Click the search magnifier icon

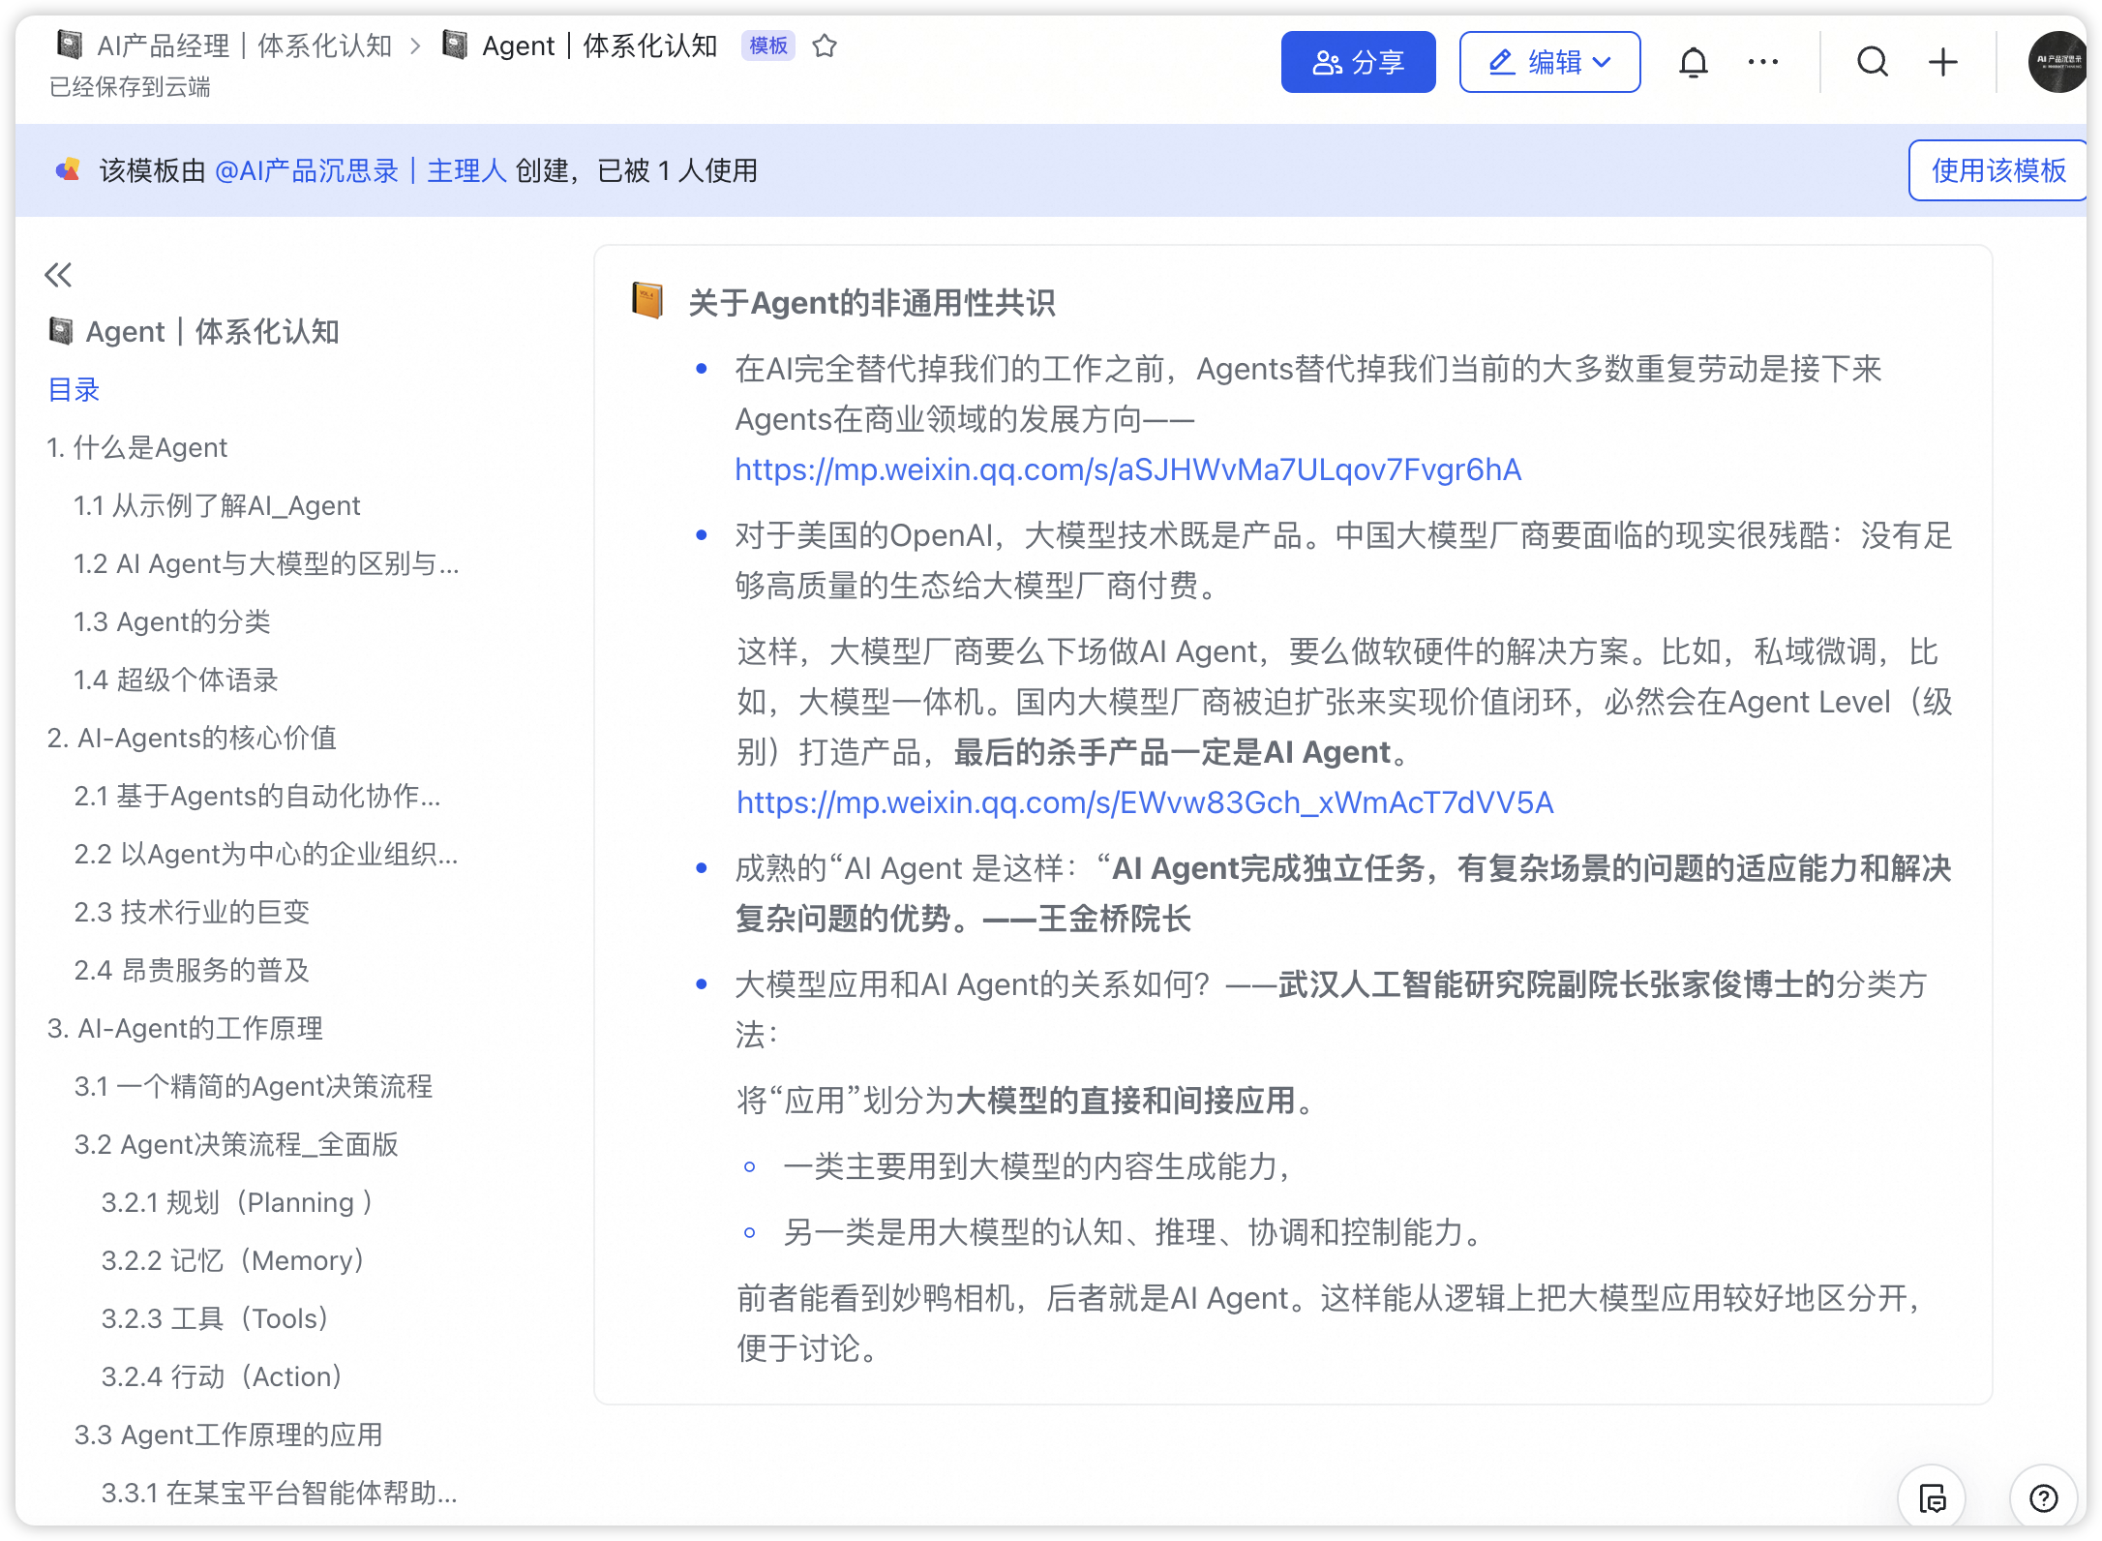pos(1872,63)
